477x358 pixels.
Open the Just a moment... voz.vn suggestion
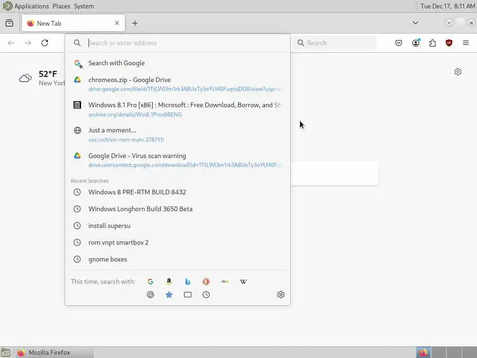[177, 135]
